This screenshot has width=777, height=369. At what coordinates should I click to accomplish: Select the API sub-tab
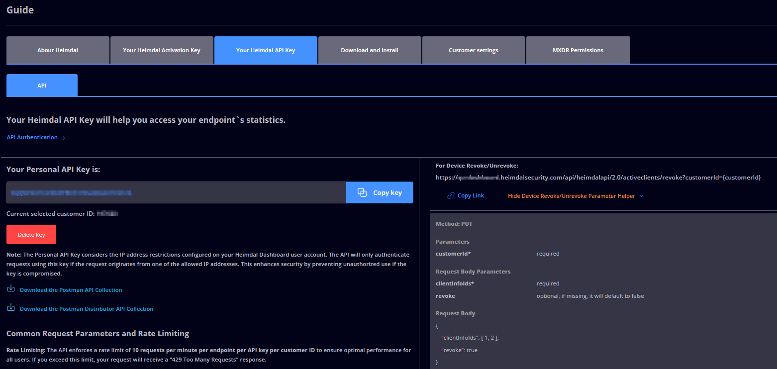coord(42,85)
